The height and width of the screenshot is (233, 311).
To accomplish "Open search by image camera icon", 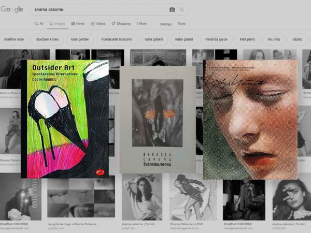I will pyautogui.click(x=172, y=9).
